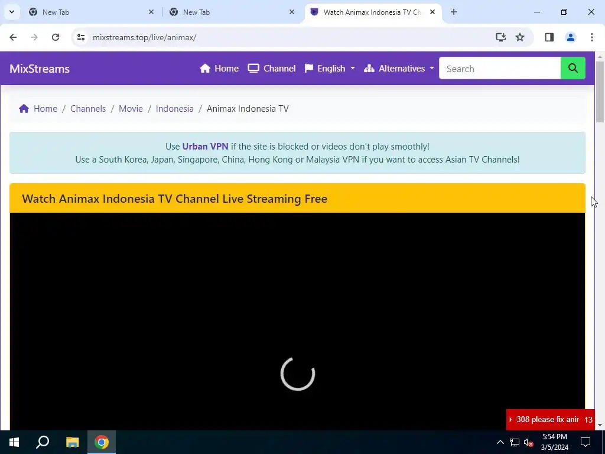Open the Chrome profile avatar
The height and width of the screenshot is (454, 605).
click(571, 37)
